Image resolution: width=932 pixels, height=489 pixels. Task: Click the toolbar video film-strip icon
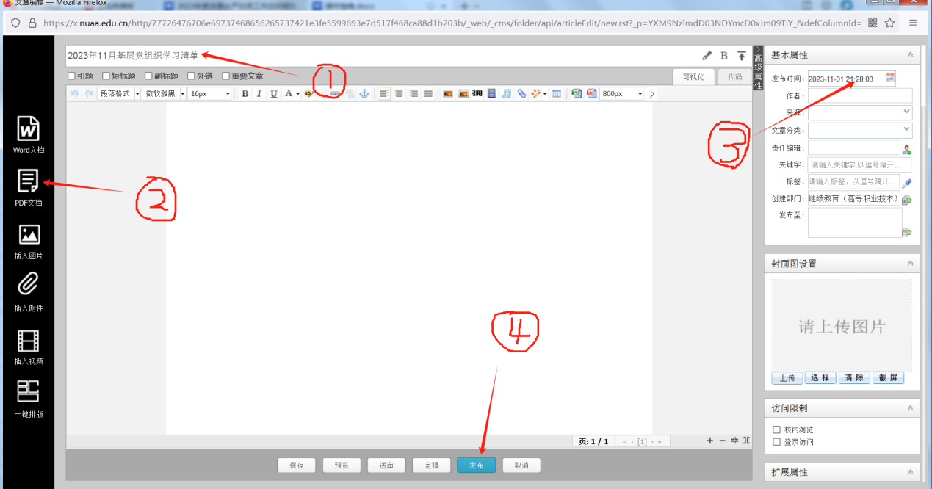491,93
